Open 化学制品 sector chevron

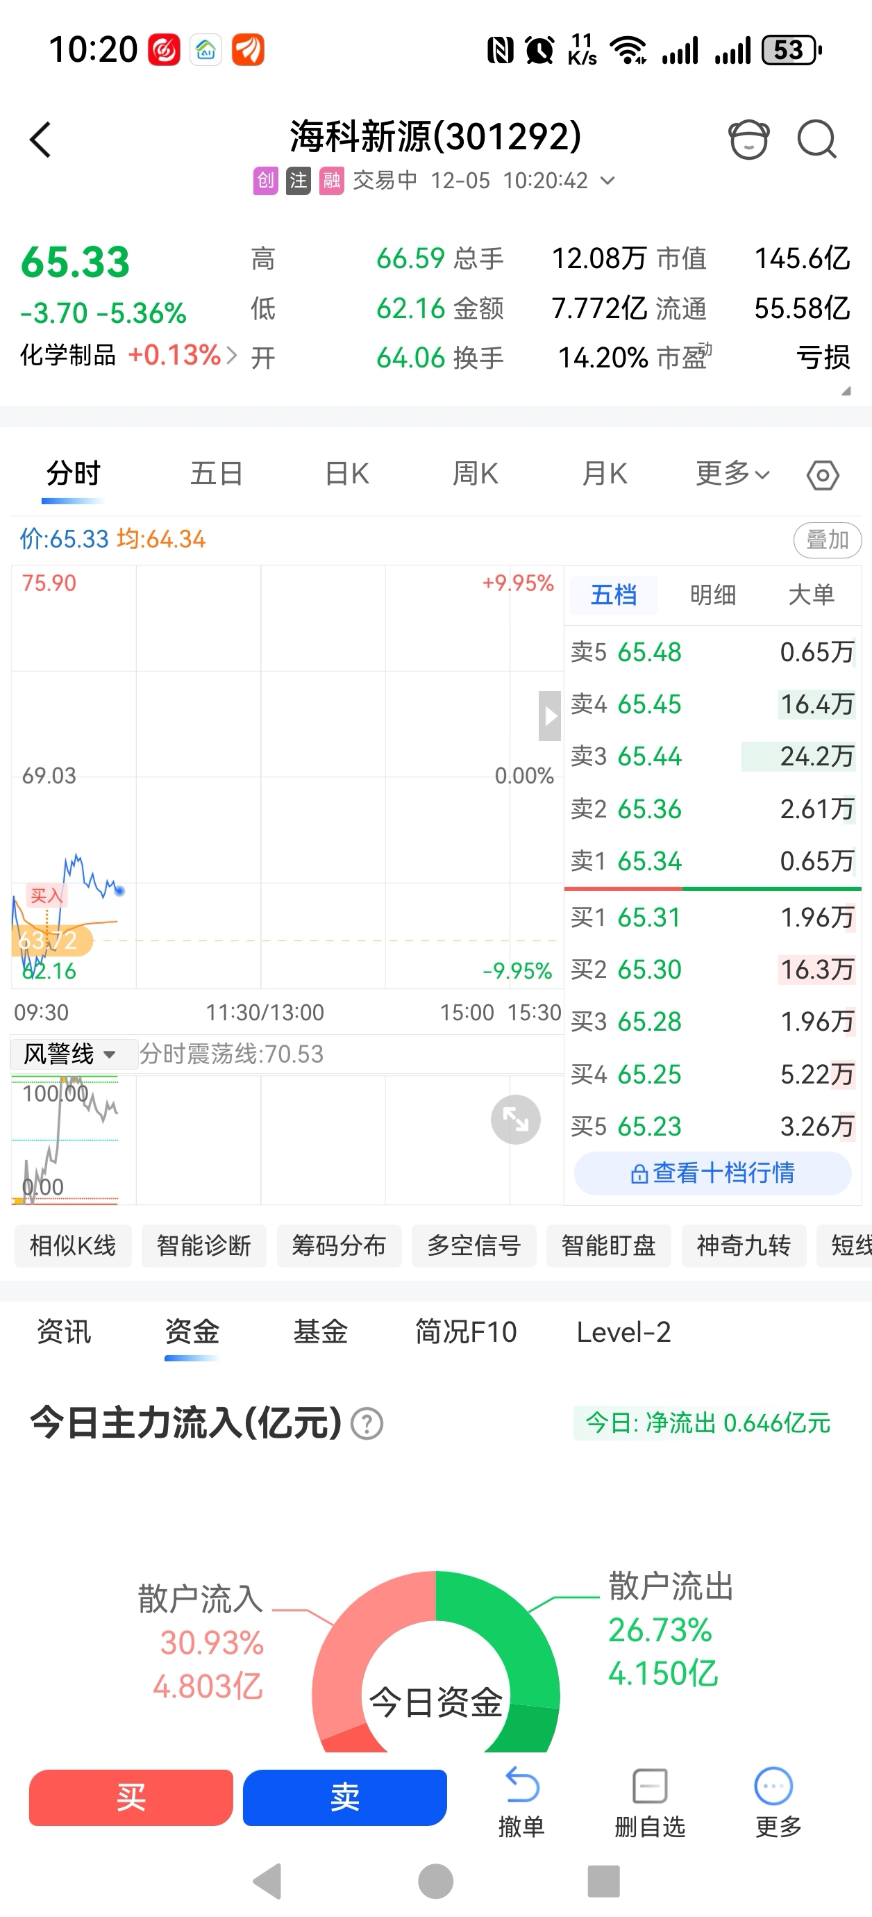point(231,356)
